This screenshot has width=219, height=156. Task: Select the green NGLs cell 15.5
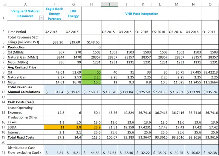(x=91, y=82)
